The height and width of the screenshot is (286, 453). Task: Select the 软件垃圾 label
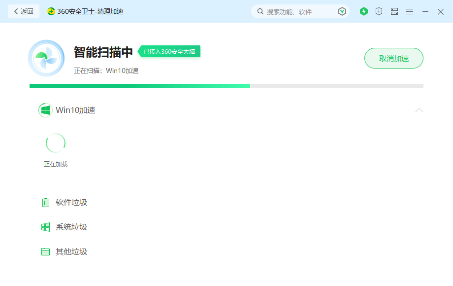click(x=71, y=203)
